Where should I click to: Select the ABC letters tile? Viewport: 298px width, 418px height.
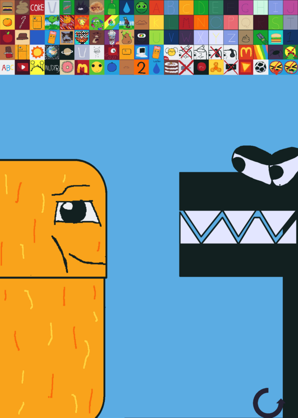pyautogui.click(x=7, y=67)
